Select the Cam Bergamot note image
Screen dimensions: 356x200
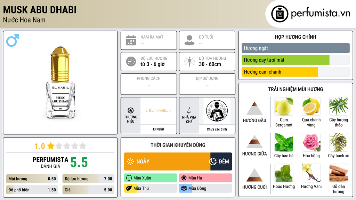click(x=284, y=106)
